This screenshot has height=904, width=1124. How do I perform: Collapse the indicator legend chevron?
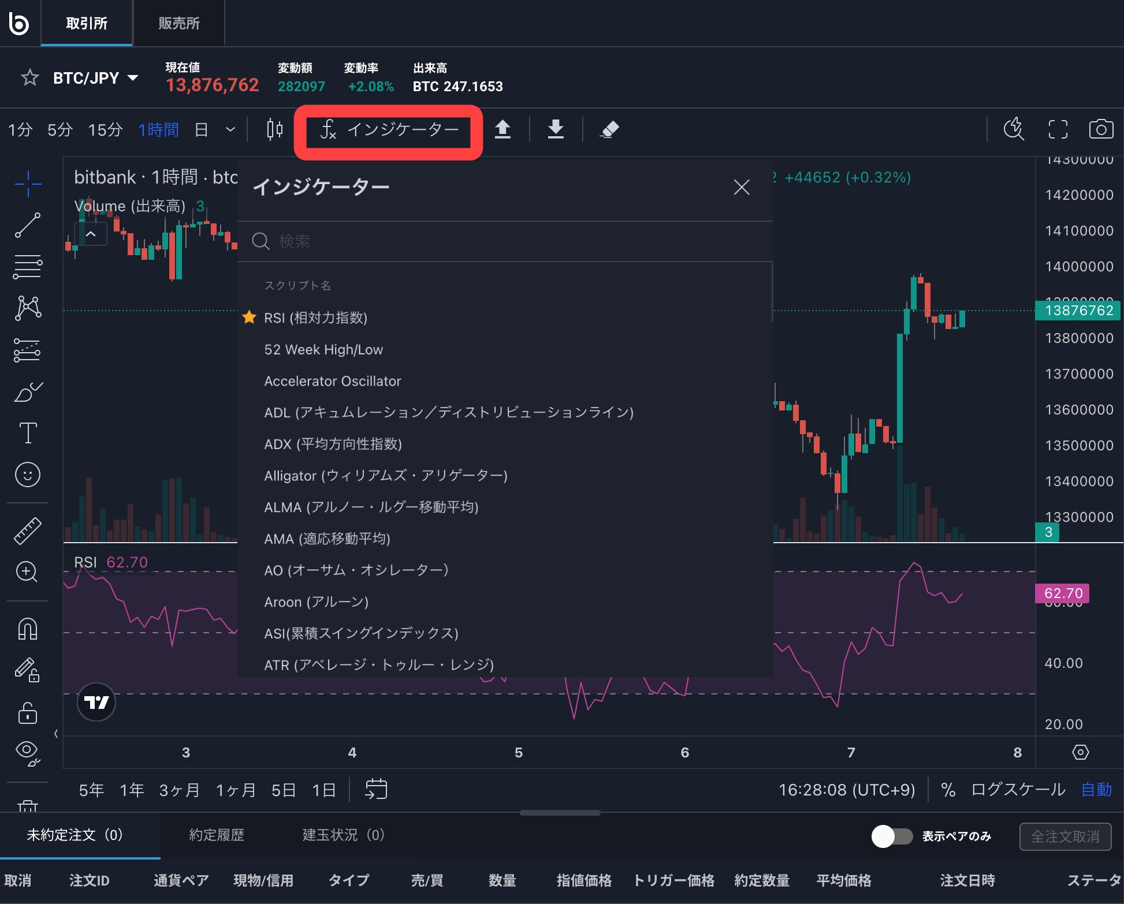click(x=91, y=234)
